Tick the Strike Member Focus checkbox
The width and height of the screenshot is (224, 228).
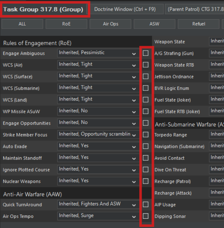point(146,135)
